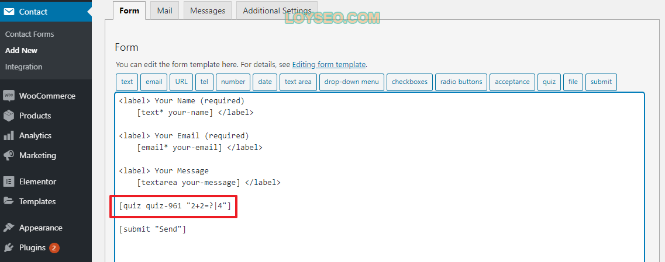Screen dimensions: 665x262
Task: Click the [submit "Send"] line
Action: pyautogui.click(x=153, y=229)
